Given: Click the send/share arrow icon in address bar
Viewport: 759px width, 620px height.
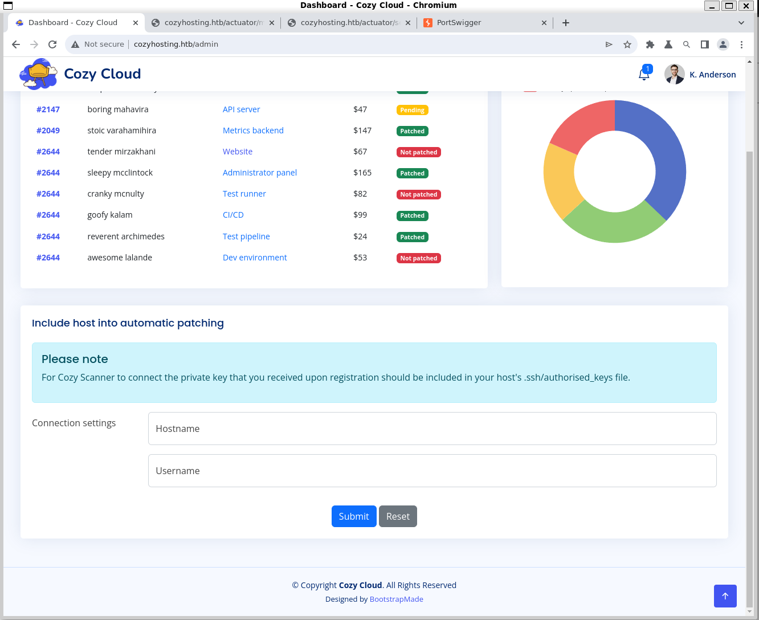Looking at the screenshot, I should [609, 44].
